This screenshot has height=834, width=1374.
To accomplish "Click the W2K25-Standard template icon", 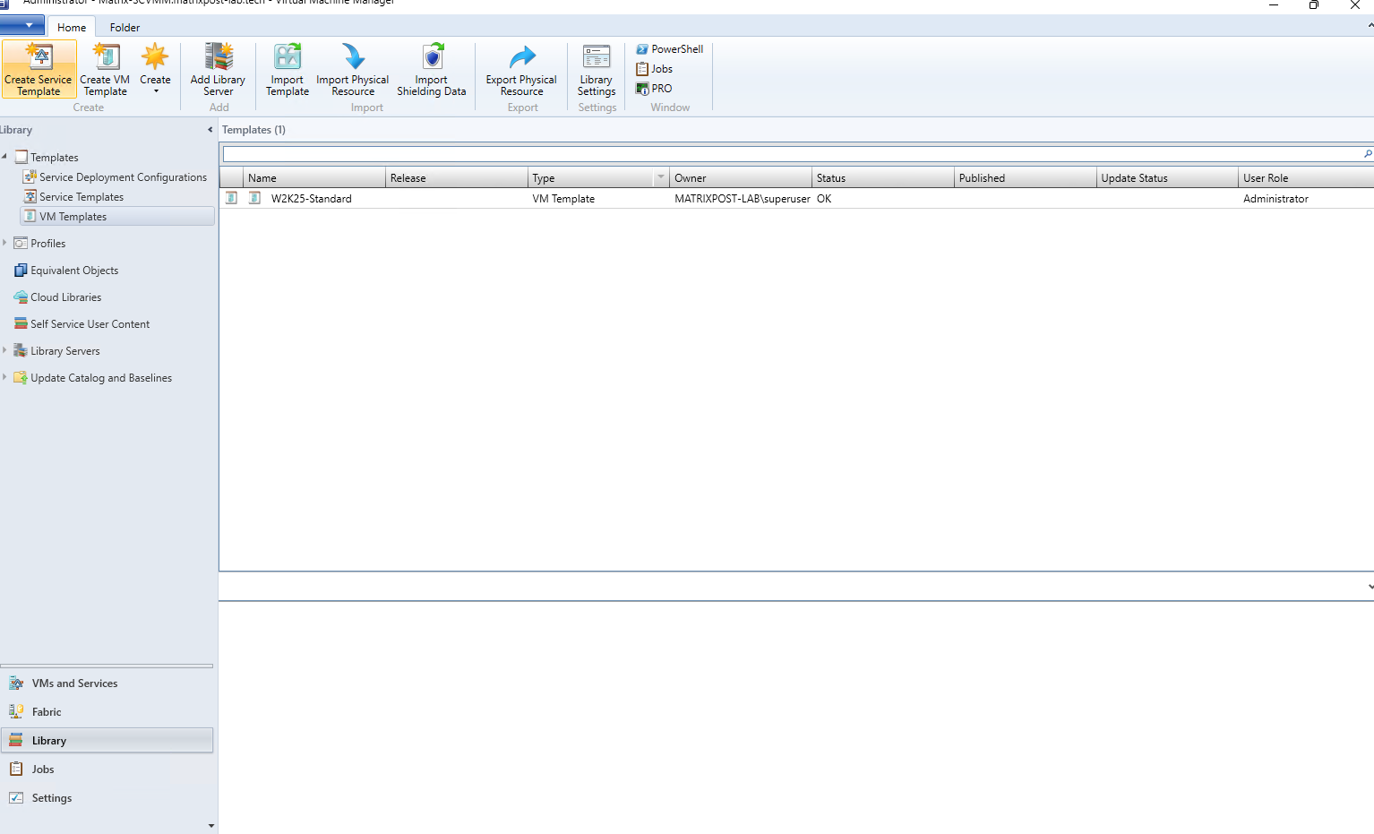I will click(x=255, y=198).
